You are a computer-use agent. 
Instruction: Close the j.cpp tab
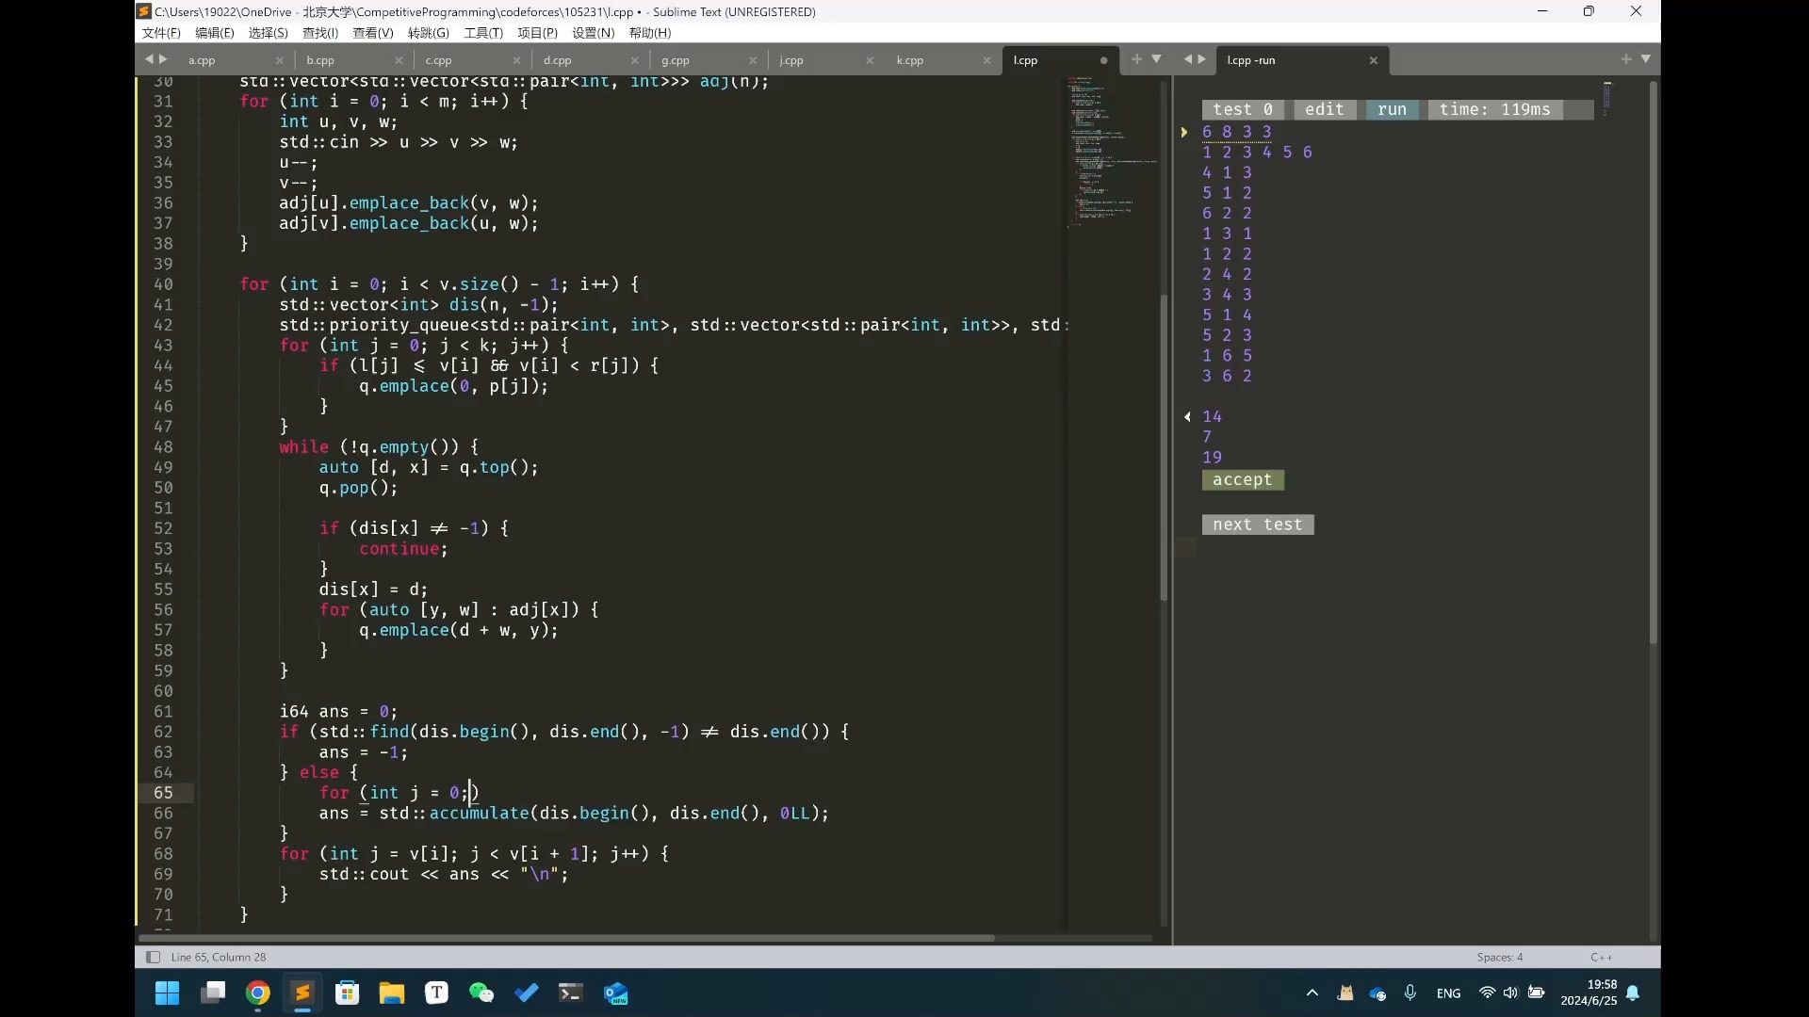870,60
